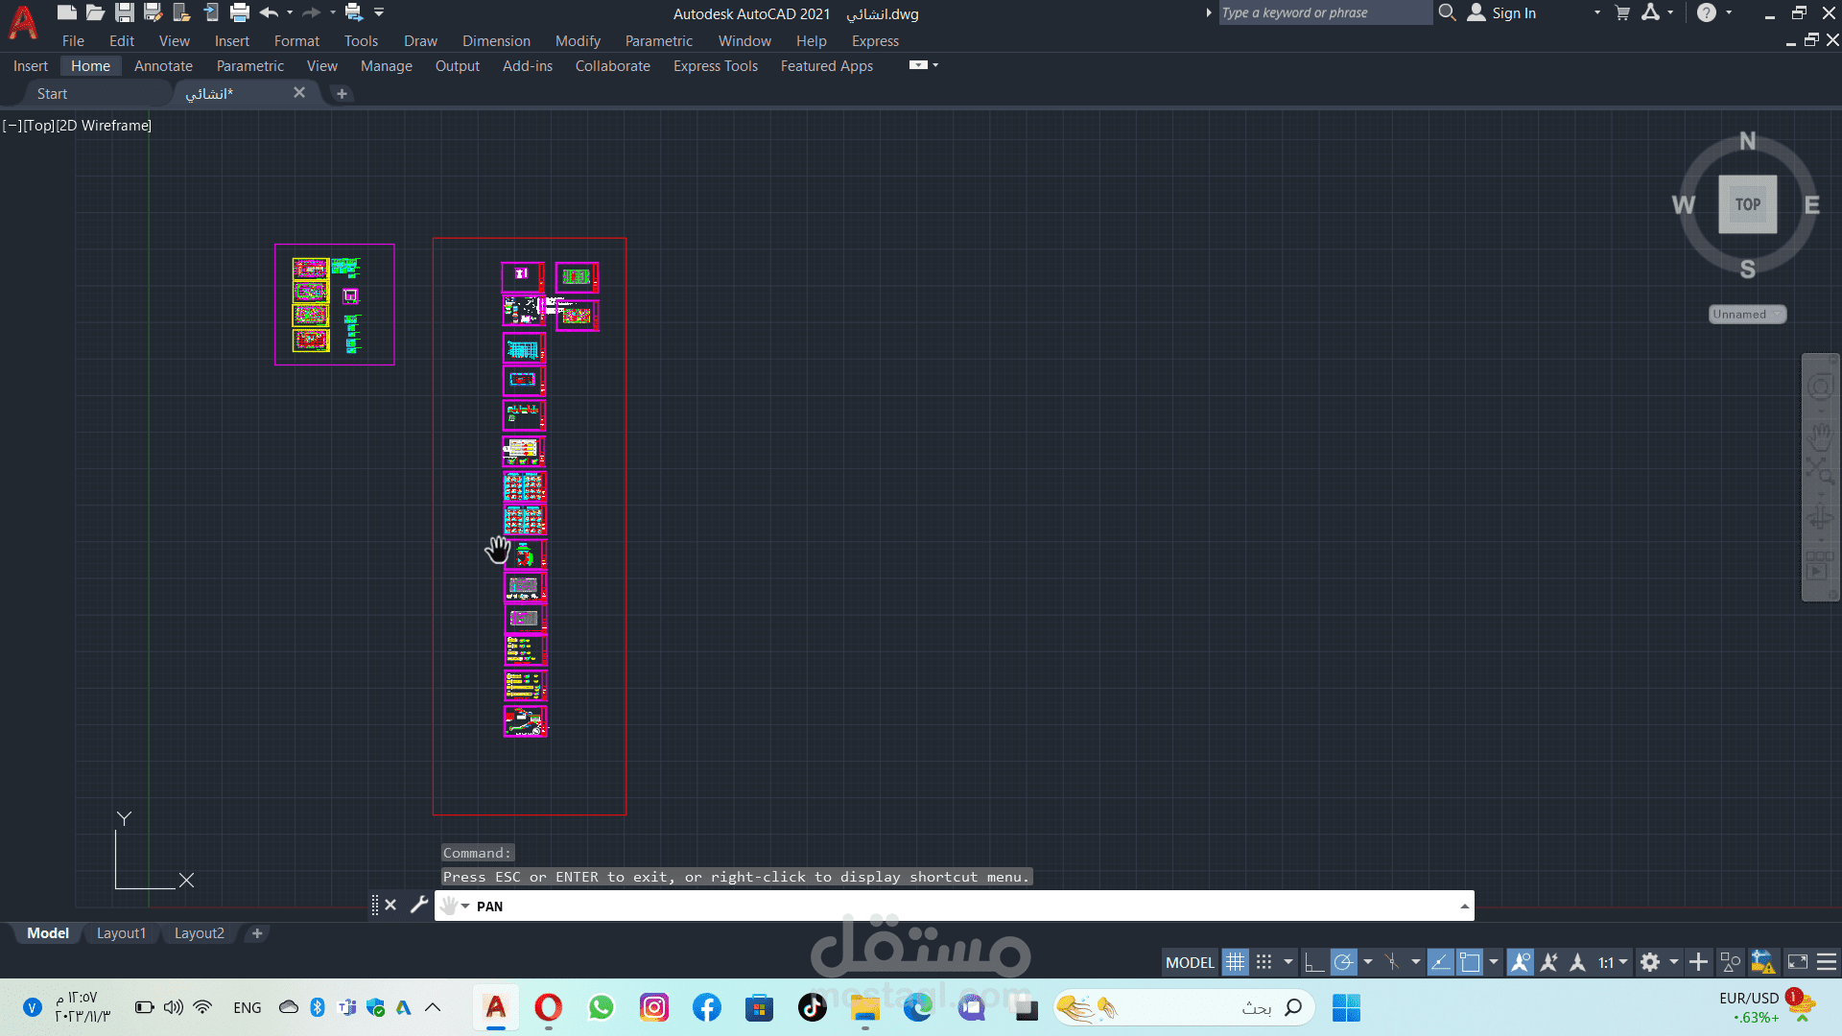This screenshot has width=1842, height=1036.
Task: Switch to the Annotate ribbon tab
Action: pyautogui.click(x=163, y=65)
